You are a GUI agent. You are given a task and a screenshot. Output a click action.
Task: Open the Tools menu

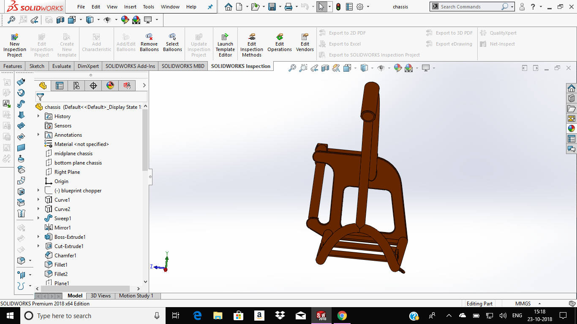coord(149,7)
